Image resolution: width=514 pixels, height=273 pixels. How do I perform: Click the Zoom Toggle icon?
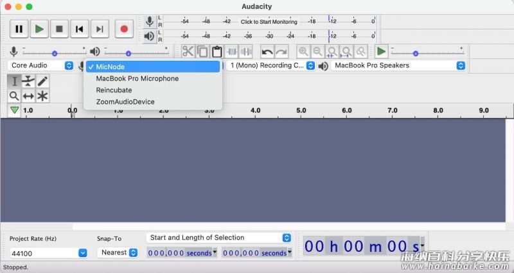click(361, 52)
